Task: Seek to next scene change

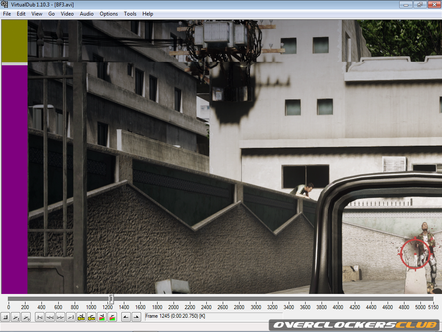Action: [112, 317]
